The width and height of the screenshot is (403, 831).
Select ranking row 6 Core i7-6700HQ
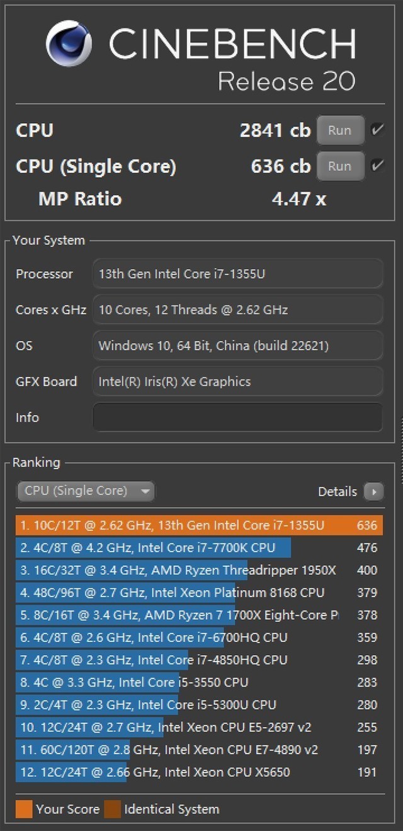[x=199, y=637]
